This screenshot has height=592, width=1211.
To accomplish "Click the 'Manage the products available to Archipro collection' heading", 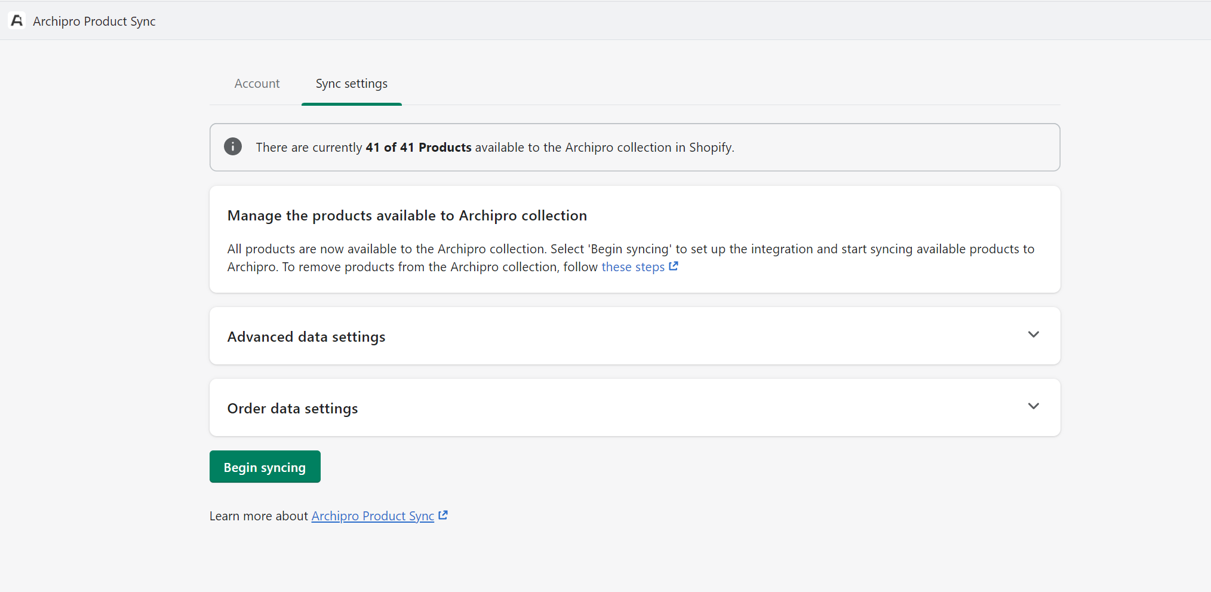I will [x=407, y=216].
